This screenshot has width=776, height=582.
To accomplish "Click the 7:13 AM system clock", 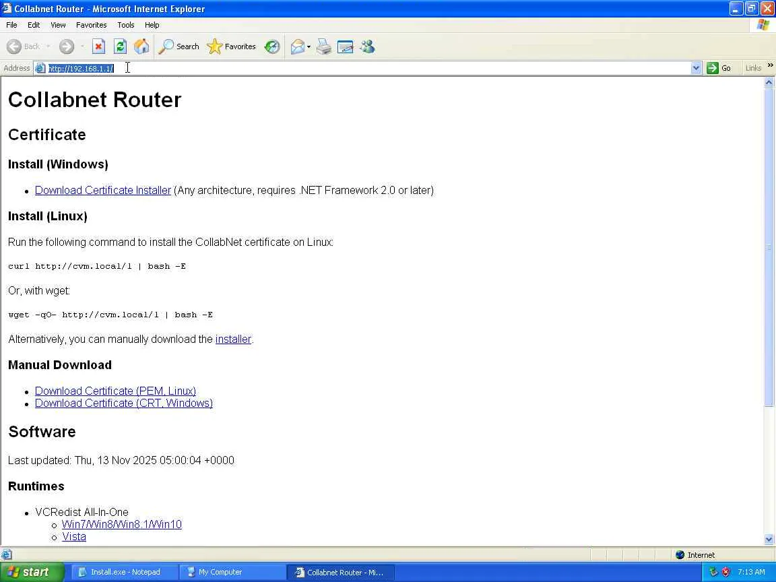I will pos(751,572).
